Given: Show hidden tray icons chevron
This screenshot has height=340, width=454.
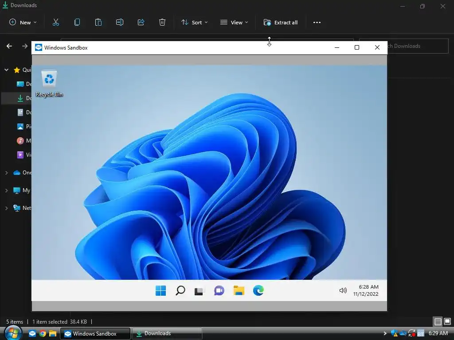Looking at the screenshot, I should tap(385, 334).
